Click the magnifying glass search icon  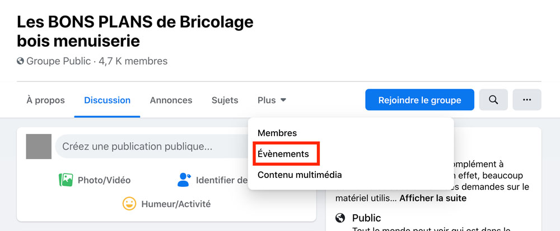coord(493,100)
